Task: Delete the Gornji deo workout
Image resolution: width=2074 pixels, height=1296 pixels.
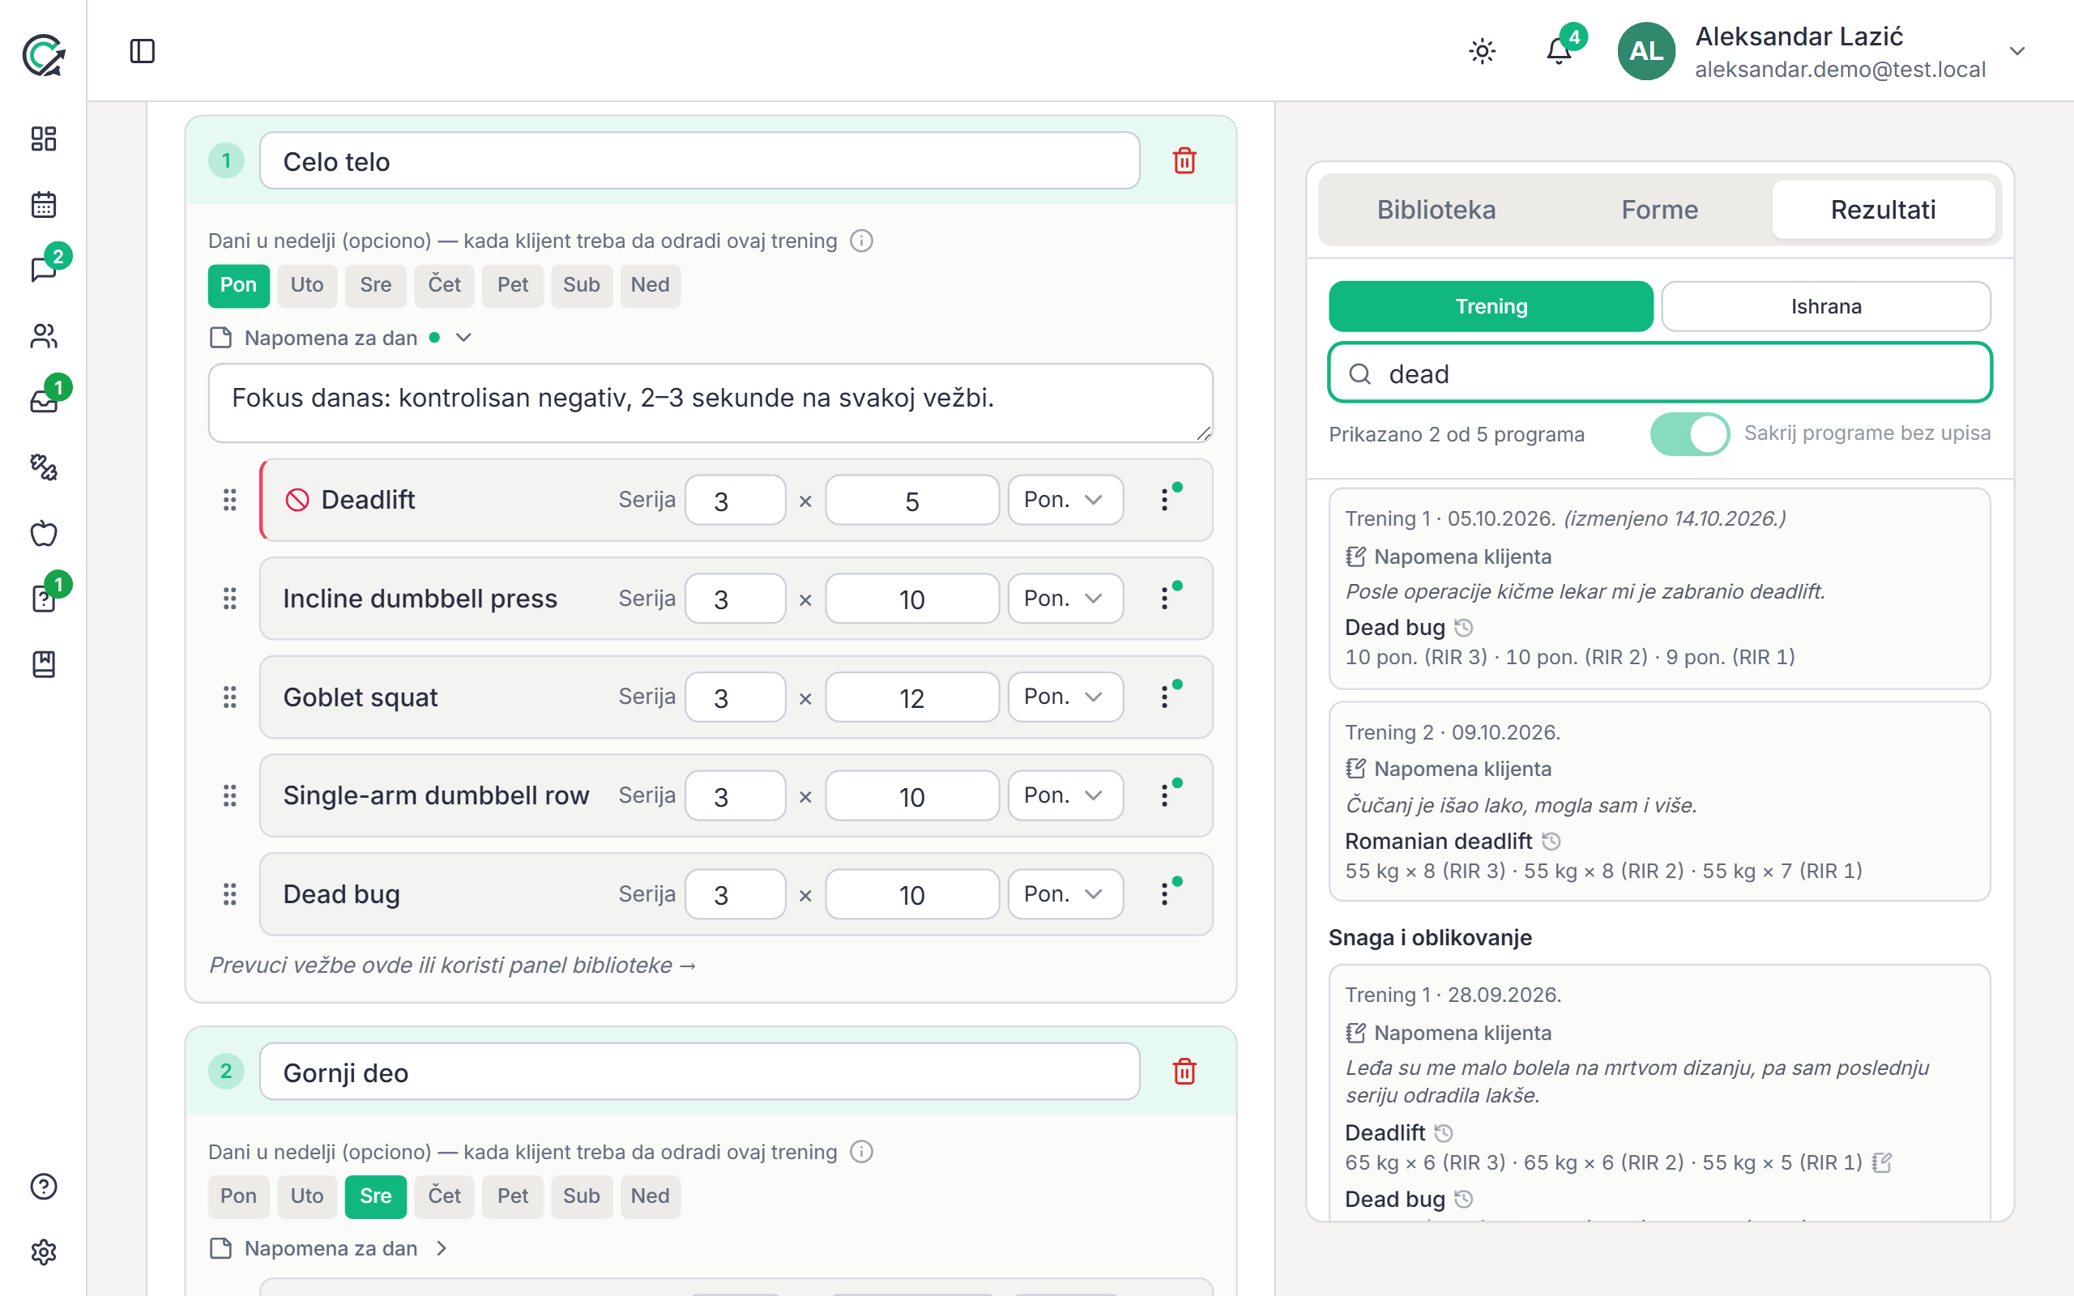Action: click(x=1184, y=1072)
